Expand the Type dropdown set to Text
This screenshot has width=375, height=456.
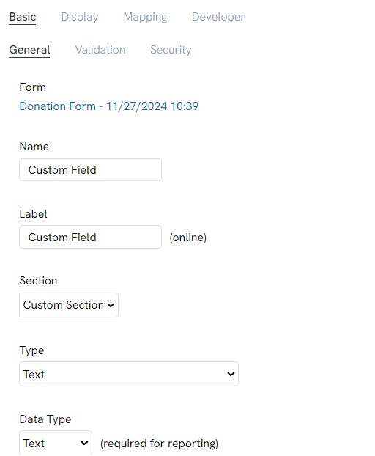(x=129, y=375)
